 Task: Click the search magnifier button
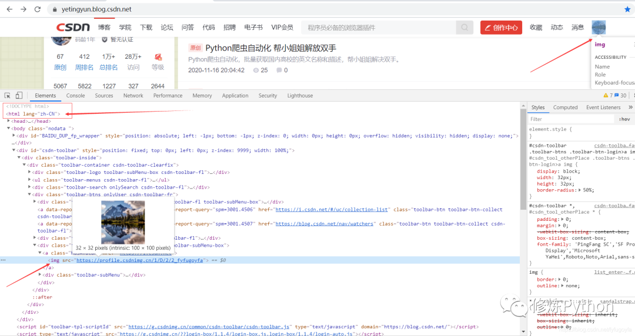click(464, 28)
